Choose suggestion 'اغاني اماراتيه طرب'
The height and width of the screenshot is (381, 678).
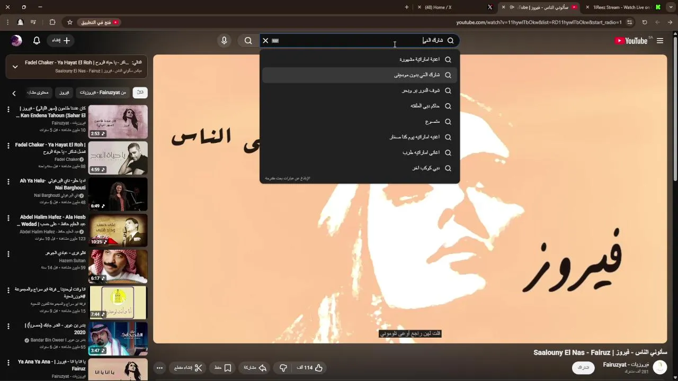pos(360,152)
